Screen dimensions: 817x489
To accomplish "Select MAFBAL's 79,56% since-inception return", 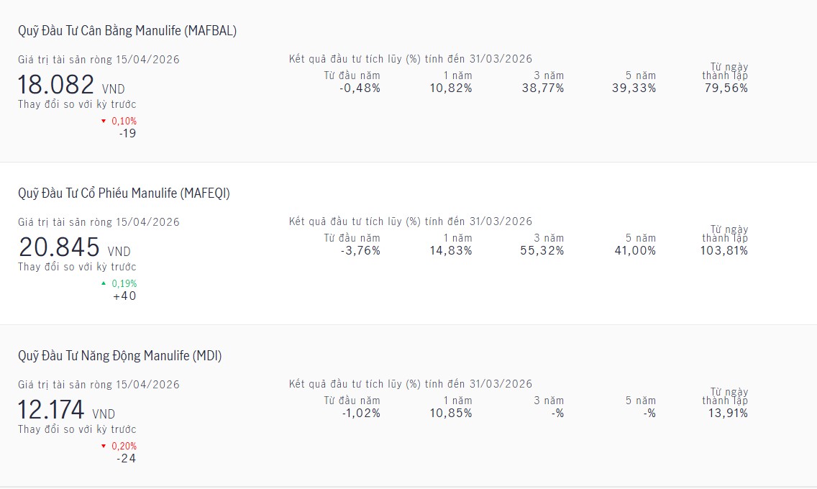I will pyautogui.click(x=726, y=88).
